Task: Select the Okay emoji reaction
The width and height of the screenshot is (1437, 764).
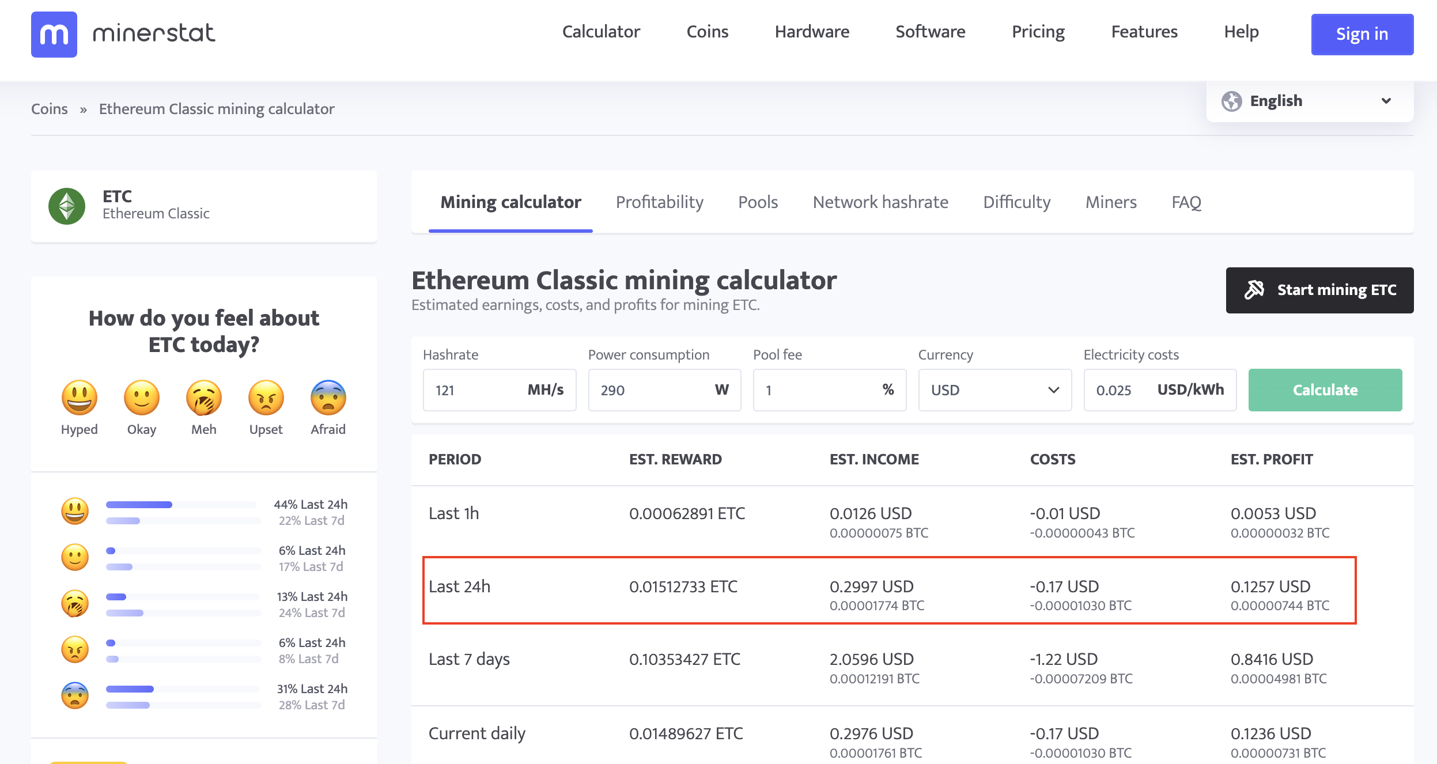Action: [x=141, y=398]
